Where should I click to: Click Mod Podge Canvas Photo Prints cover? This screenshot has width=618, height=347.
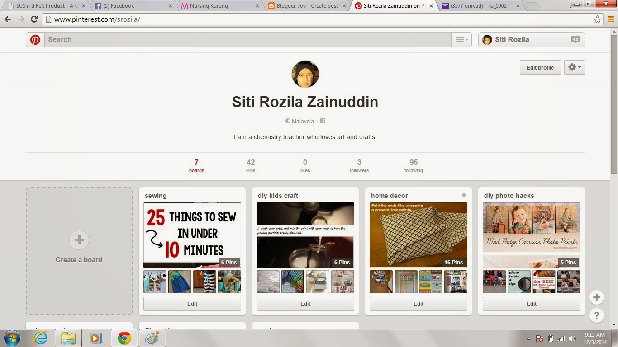[x=532, y=235]
